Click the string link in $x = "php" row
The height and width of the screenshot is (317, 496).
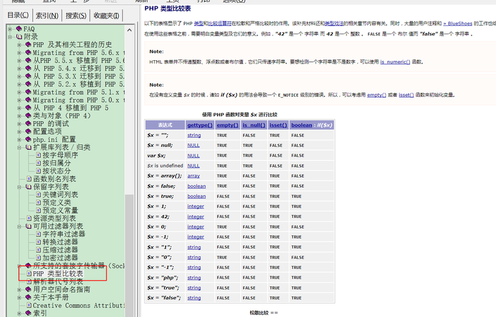194,278
